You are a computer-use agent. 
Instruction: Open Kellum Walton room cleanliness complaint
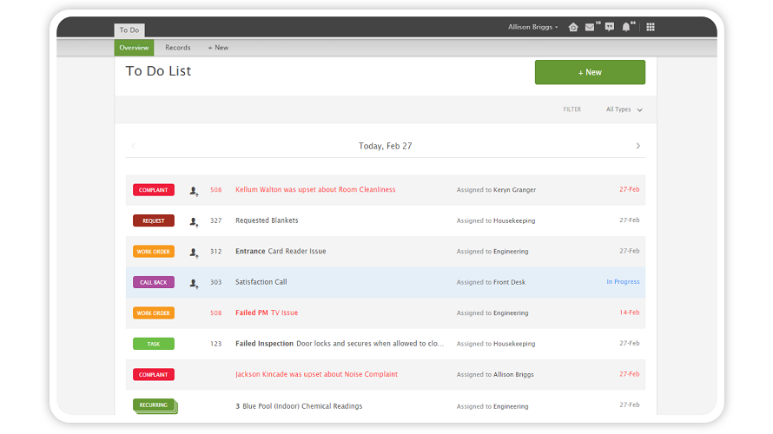coord(315,190)
